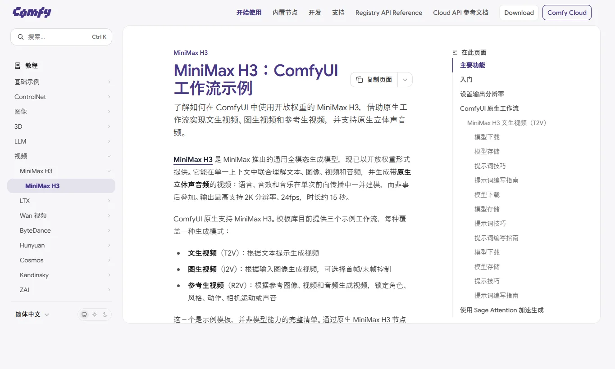This screenshot has width=615, height=369.
Task: Open the 开发 nav tab
Action: point(315,13)
